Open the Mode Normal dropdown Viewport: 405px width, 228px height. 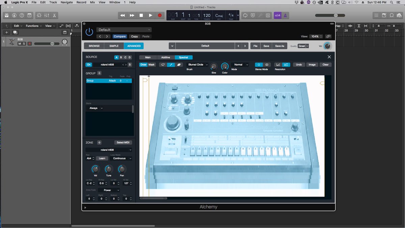coord(240,65)
